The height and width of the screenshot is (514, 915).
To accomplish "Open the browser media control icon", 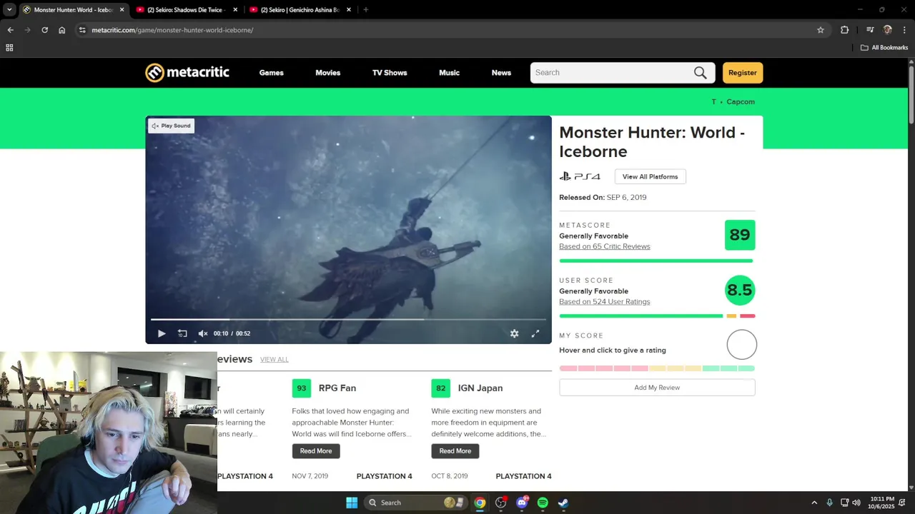I will click(x=870, y=30).
